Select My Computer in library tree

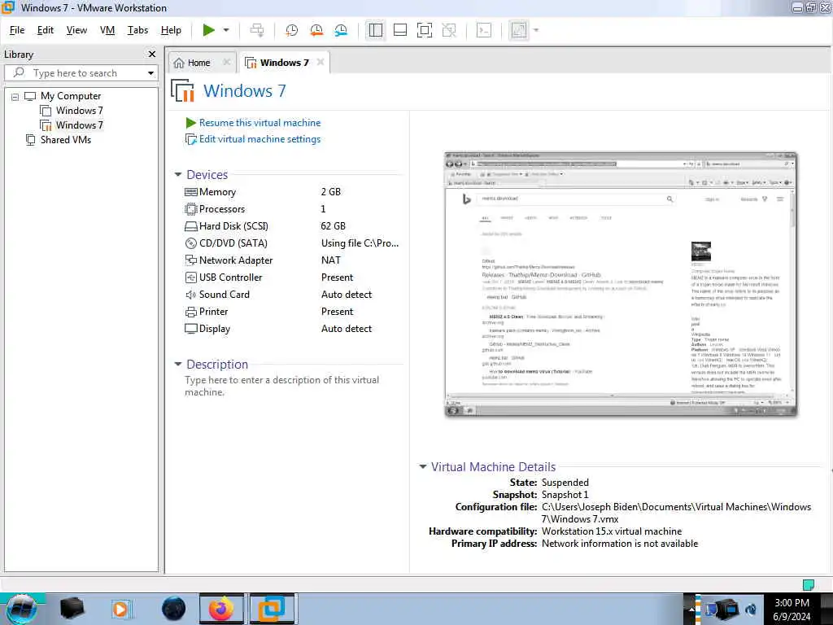pyautogui.click(x=70, y=96)
